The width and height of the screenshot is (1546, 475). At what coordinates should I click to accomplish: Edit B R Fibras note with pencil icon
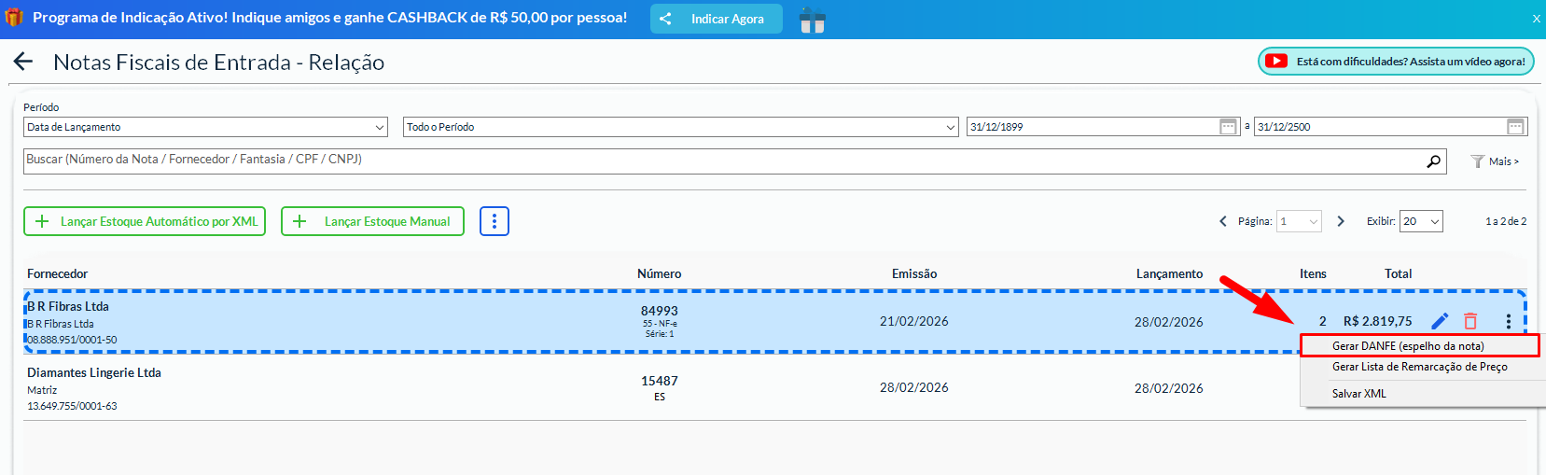pyautogui.click(x=1440, y=321)
